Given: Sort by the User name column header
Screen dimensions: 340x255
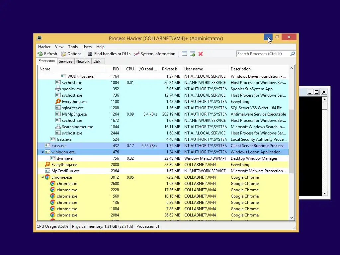Looking at the screenshot, I should 206,69.
